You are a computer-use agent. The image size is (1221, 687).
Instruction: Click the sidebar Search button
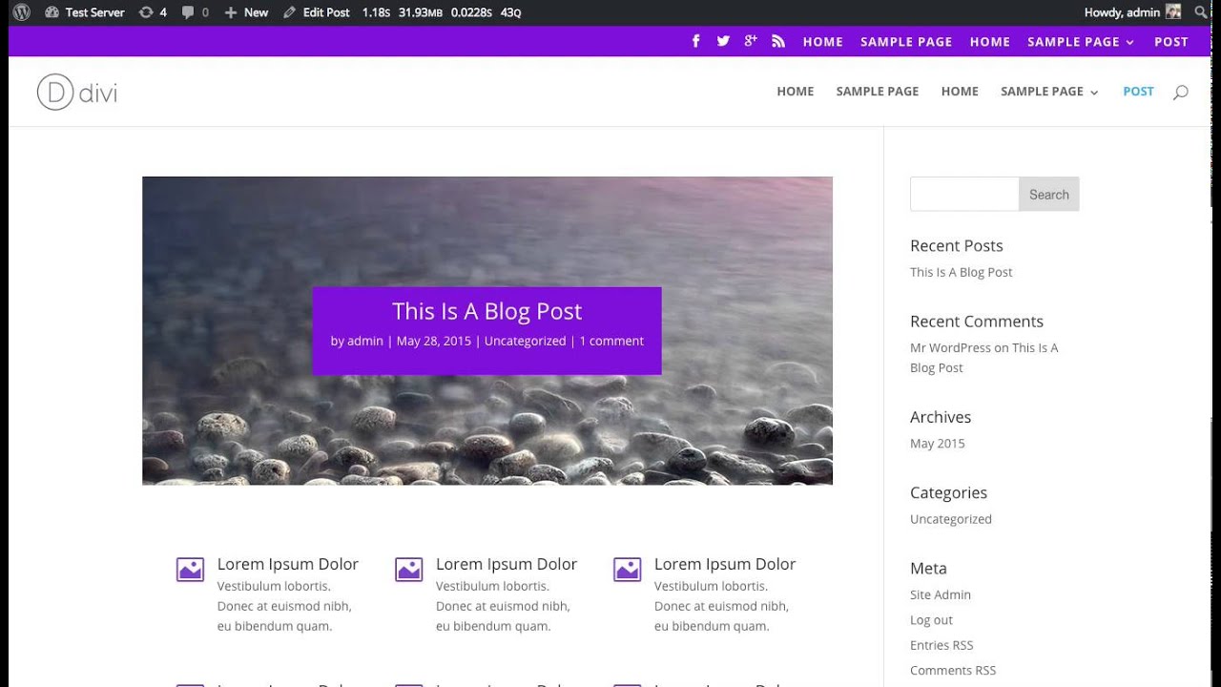(x=1049, y=194)
